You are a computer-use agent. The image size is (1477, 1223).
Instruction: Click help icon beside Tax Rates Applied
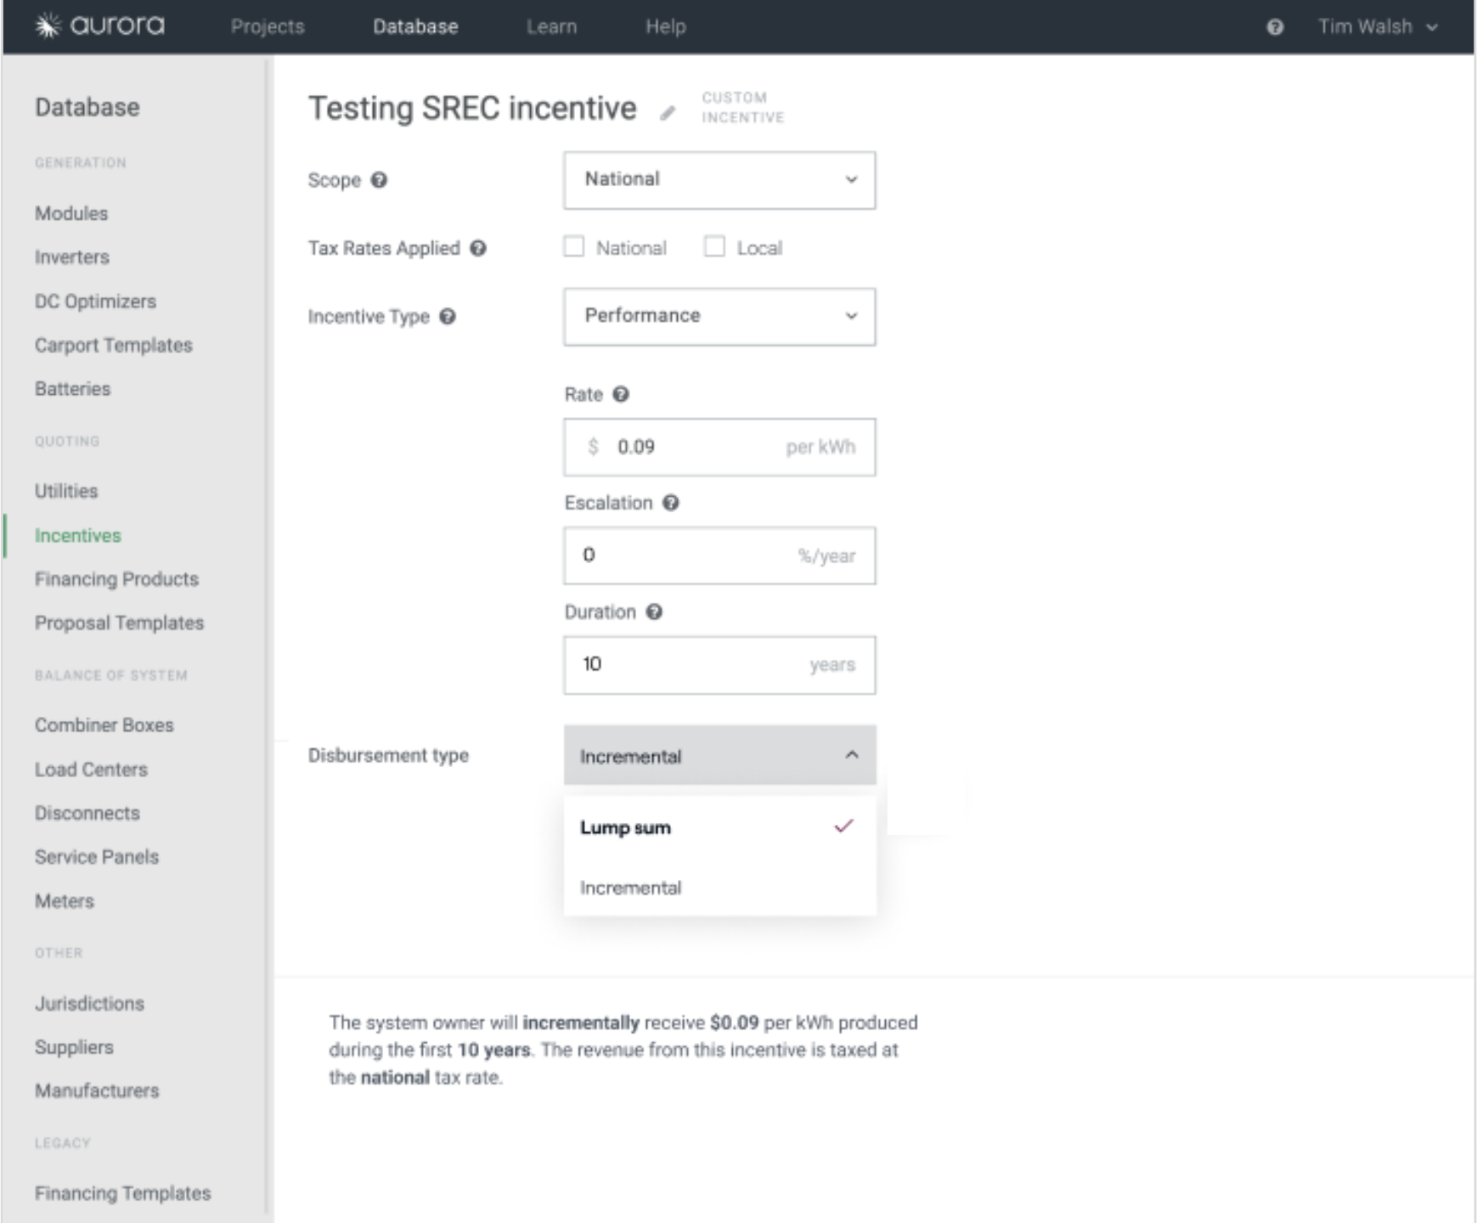click(x=478, y=248)
